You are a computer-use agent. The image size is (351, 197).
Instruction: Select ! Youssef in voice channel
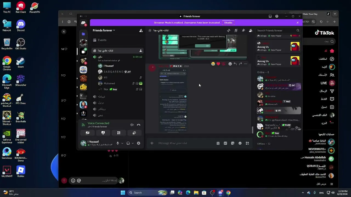pos(120,66)
